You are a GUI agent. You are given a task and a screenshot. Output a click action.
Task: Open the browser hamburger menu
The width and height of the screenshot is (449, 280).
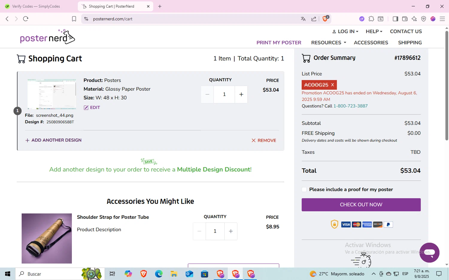442,19
